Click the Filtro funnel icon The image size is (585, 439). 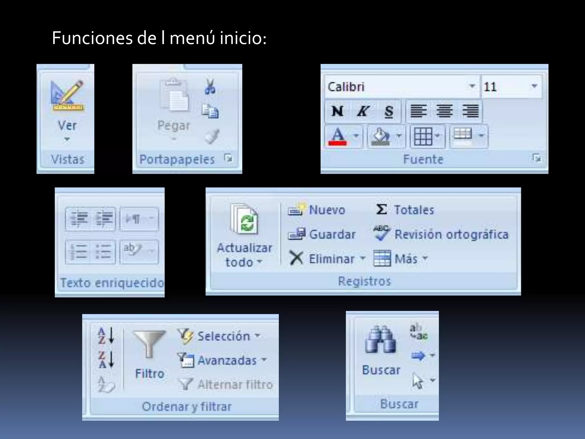point(150,345)
